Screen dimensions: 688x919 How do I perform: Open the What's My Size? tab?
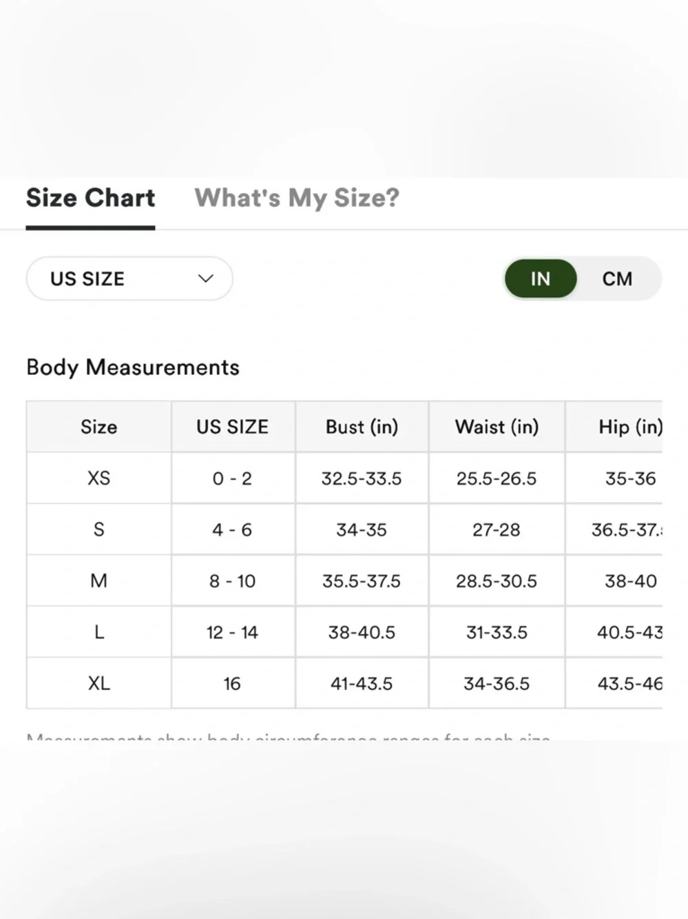point(297,199)
